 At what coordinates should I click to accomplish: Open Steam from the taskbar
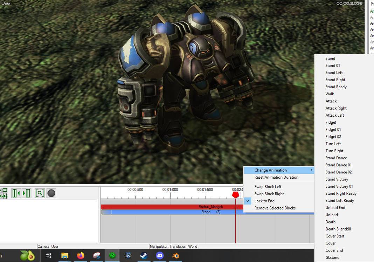(144, 256)
